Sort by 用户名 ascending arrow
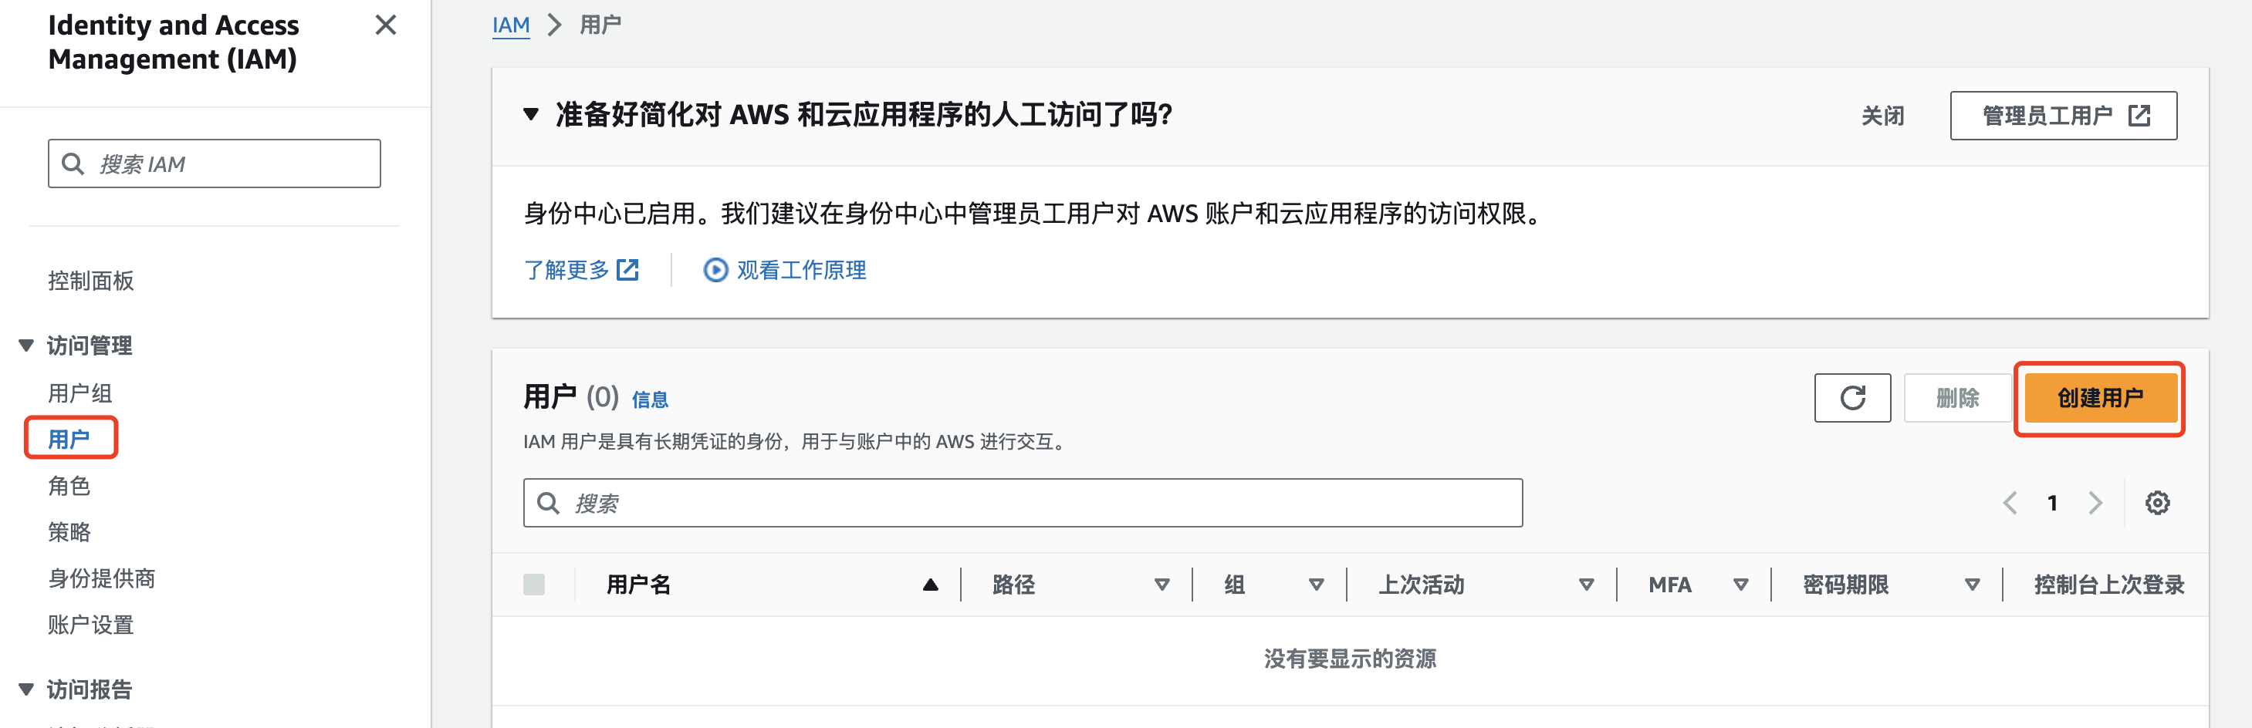This screenshot has height=728, width=2252. (x=930, y=585)
